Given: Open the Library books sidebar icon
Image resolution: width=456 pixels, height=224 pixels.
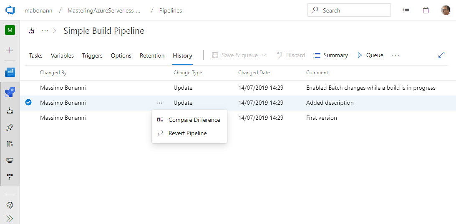Looking at the screenshot, I should pos(10,144).
